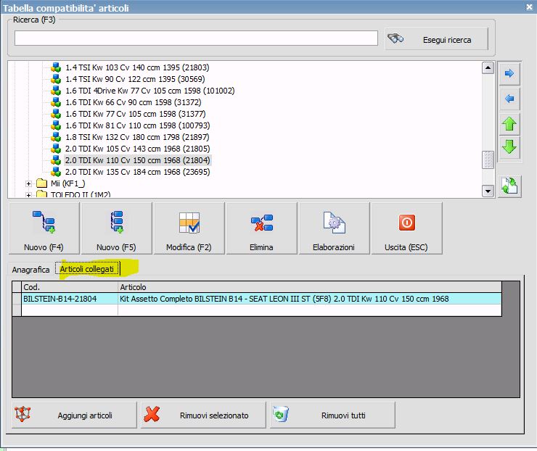Select 2.0 TDI Kw 105 Cv 143 (21805)
This screenshot has width=537, height=451.
point(137,149)
